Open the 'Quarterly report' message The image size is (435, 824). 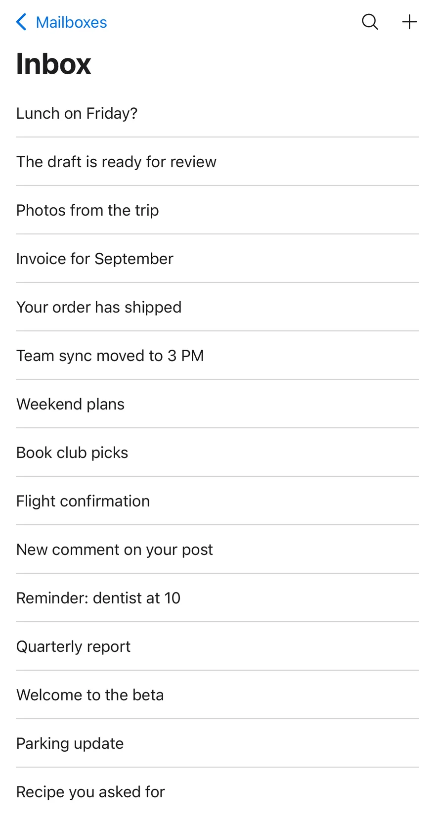tap(217, 646)
